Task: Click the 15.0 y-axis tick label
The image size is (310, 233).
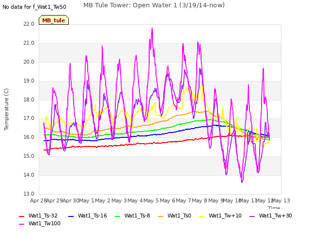Action: click(29, 156)
